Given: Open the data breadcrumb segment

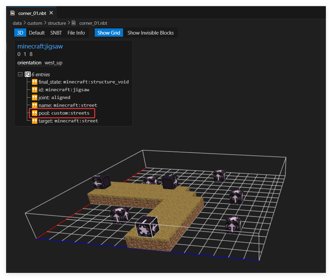Looking at the screenshot, I should click(x=17, y=23).
